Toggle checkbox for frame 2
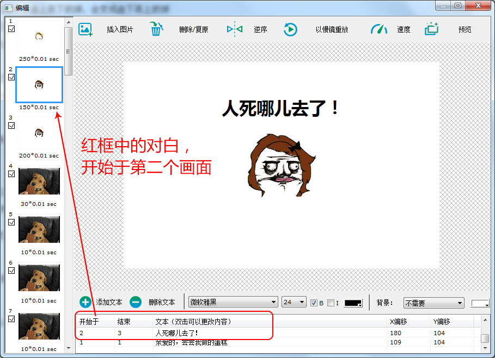The image size is (495, 358). tap(11, 77)
